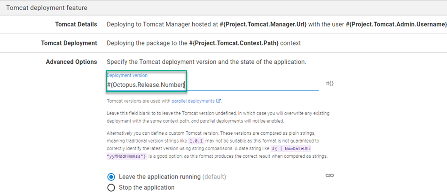This screenshot has width=447, height=193.
Task: Select the Stop the application radio button
Action: tap(111, 187)
